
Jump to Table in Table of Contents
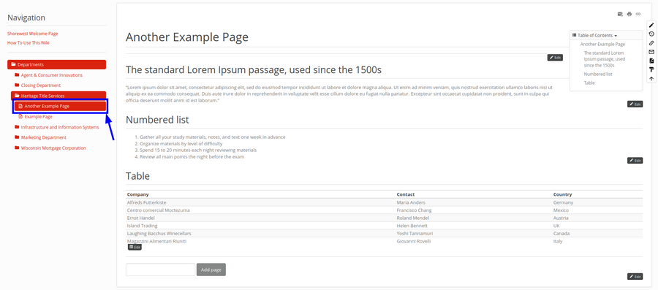tap(589, 83)
